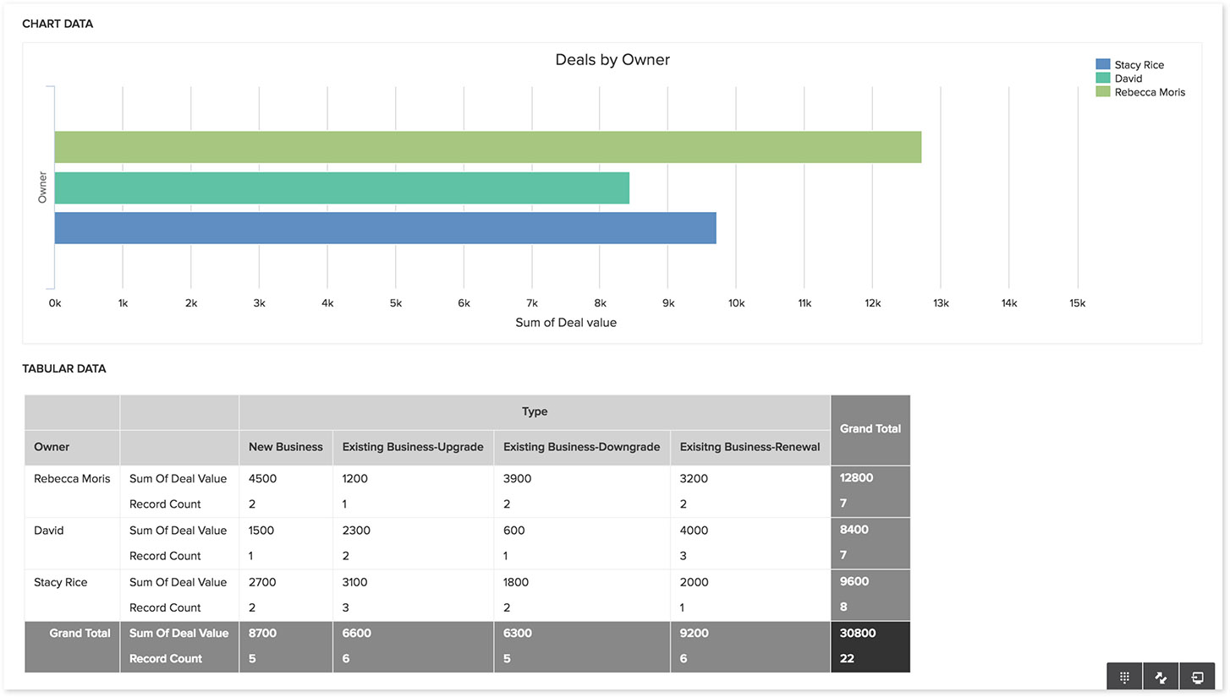1230x697 pixels.
Task: Click the Owner column header in table
Action: [52, 447]
